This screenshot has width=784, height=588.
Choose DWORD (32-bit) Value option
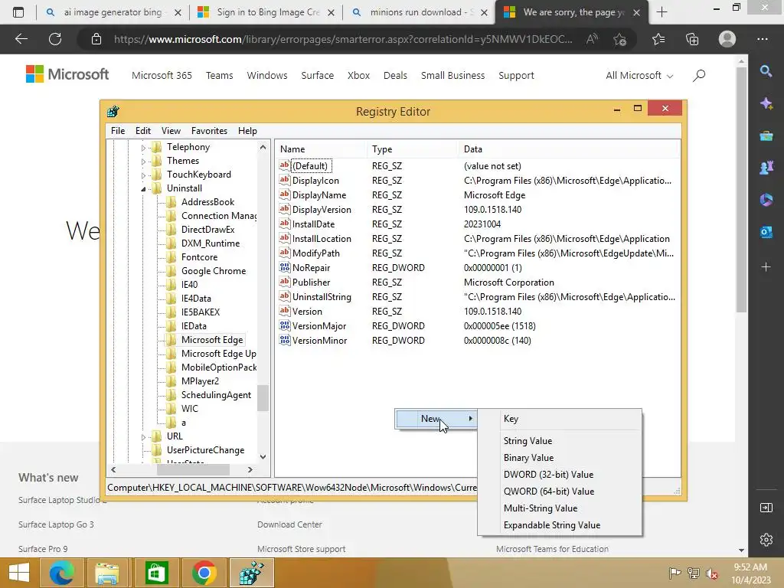point(560,475)
